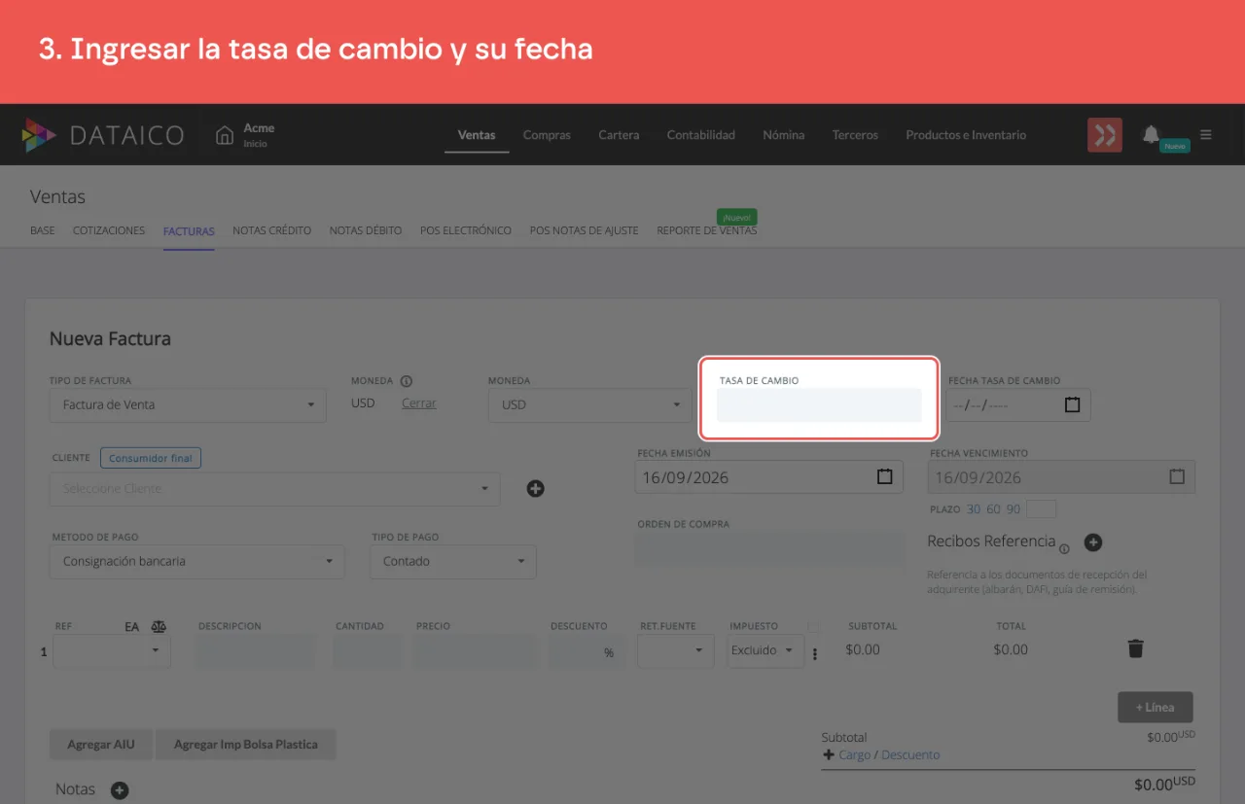Open Reporte de Ventas tab
Screen dimensions: 1245x804
coord(706,230)
